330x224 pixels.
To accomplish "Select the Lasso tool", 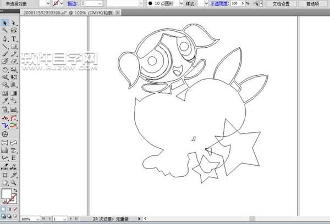I will tap(14, 31).
